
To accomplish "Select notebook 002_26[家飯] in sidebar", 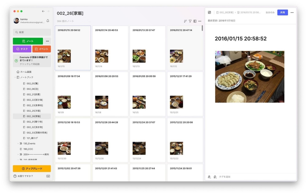I will [32, 116].
